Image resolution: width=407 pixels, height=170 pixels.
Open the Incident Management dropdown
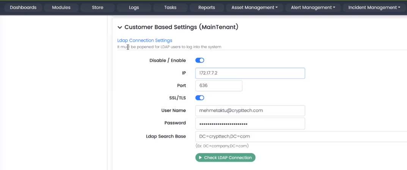click(374, 8)
